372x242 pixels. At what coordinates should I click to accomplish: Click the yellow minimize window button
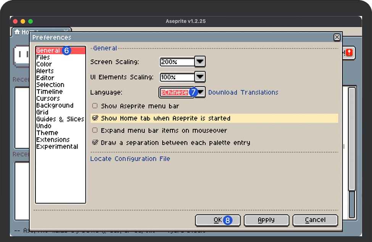pyautogui.click(x=23, y=21)
